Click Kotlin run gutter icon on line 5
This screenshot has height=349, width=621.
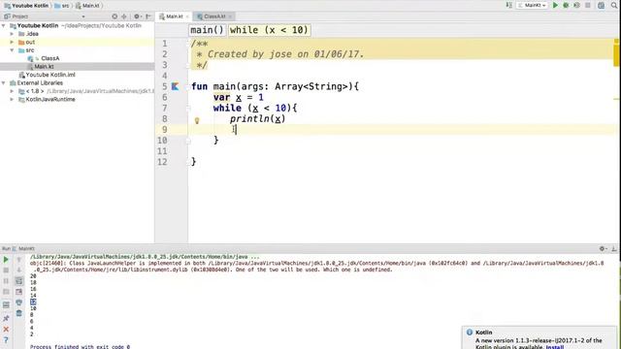click(175, 86)
